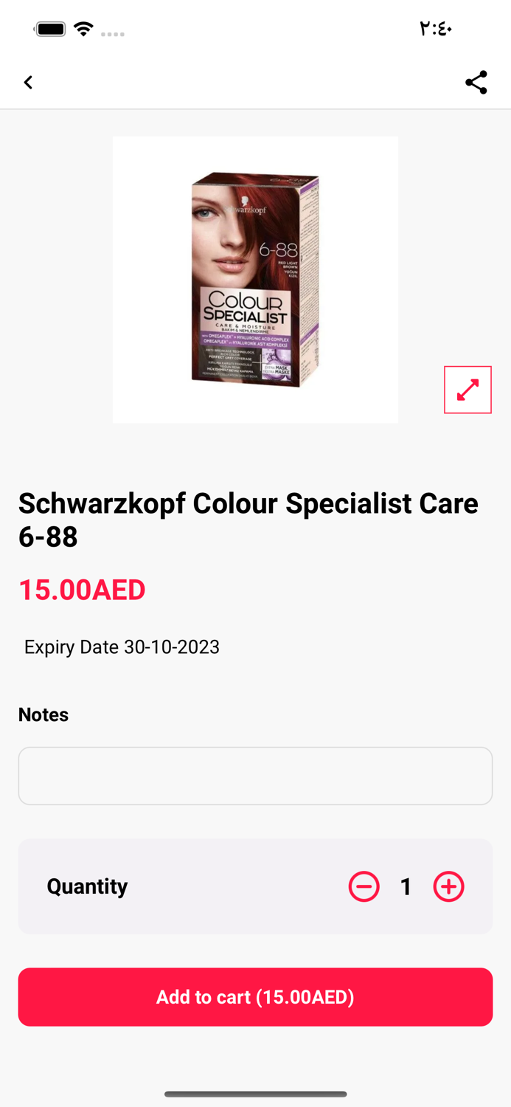The width and height of the screenshot is (511, 1107).
Task: Tap the signal dots beside the Wi-Fi icon
Action: [x=113, y=34]
